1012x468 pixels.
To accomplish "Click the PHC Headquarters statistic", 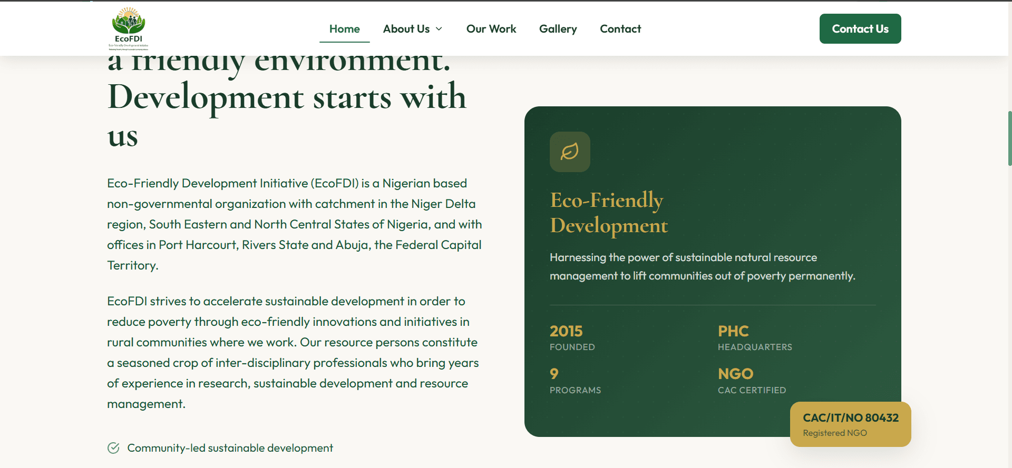I will [x=755, y=338].
